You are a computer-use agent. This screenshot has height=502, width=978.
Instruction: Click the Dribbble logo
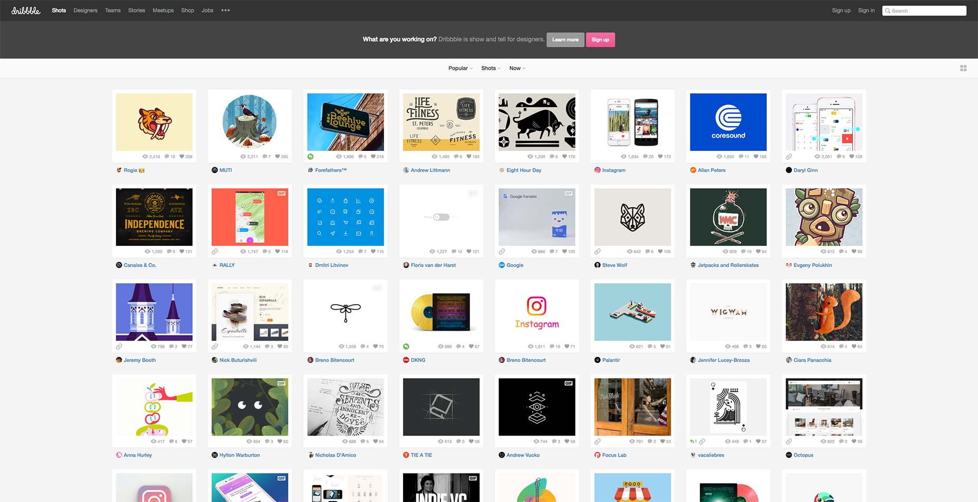pos(26,10)
